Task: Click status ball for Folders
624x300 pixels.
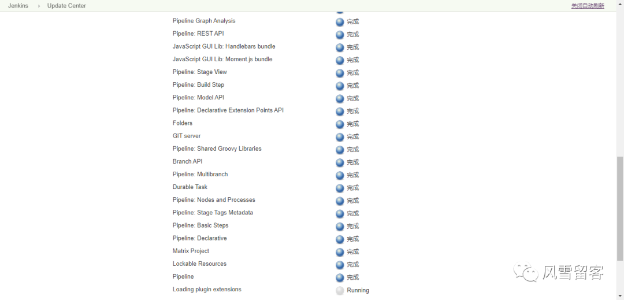Action: tap(340, 124)
